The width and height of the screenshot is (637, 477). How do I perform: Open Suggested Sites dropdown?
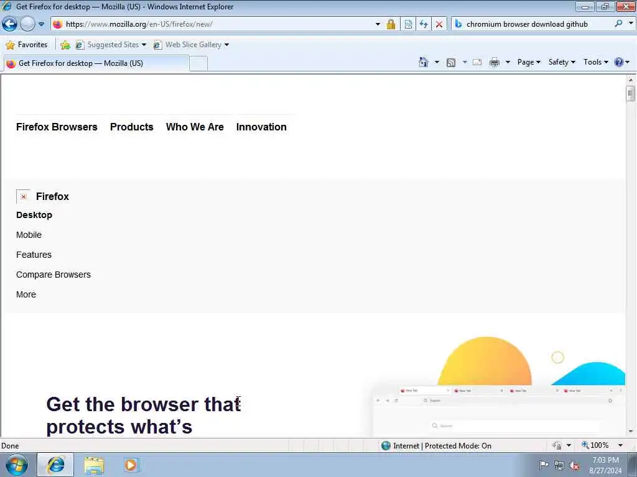coord(111,45)
